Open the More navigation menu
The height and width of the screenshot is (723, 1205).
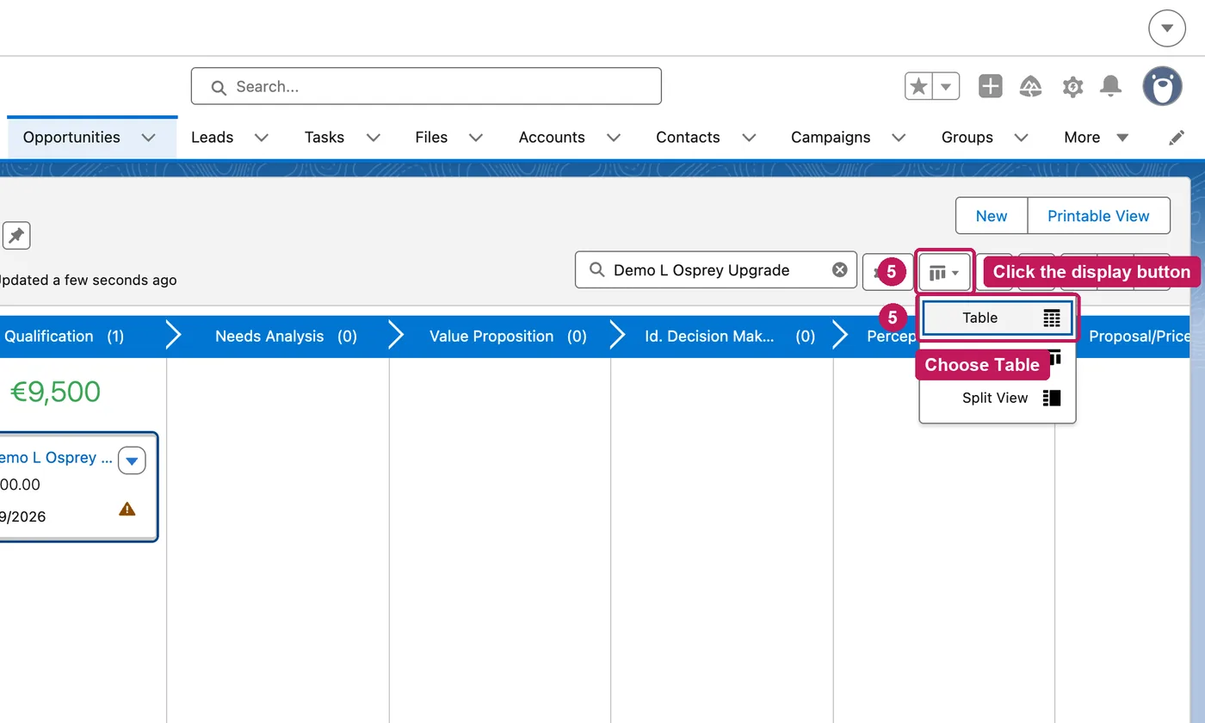click(x=1096, y=138)
